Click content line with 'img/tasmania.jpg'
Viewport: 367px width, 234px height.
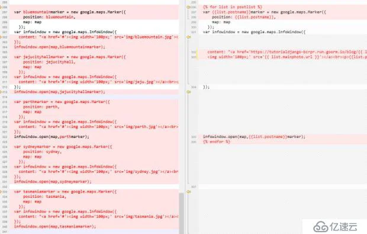98,216
